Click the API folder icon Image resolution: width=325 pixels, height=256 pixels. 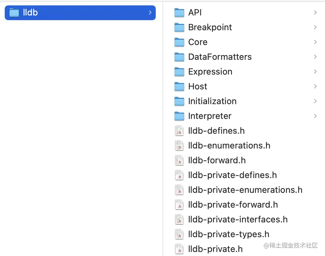point(179,13)
